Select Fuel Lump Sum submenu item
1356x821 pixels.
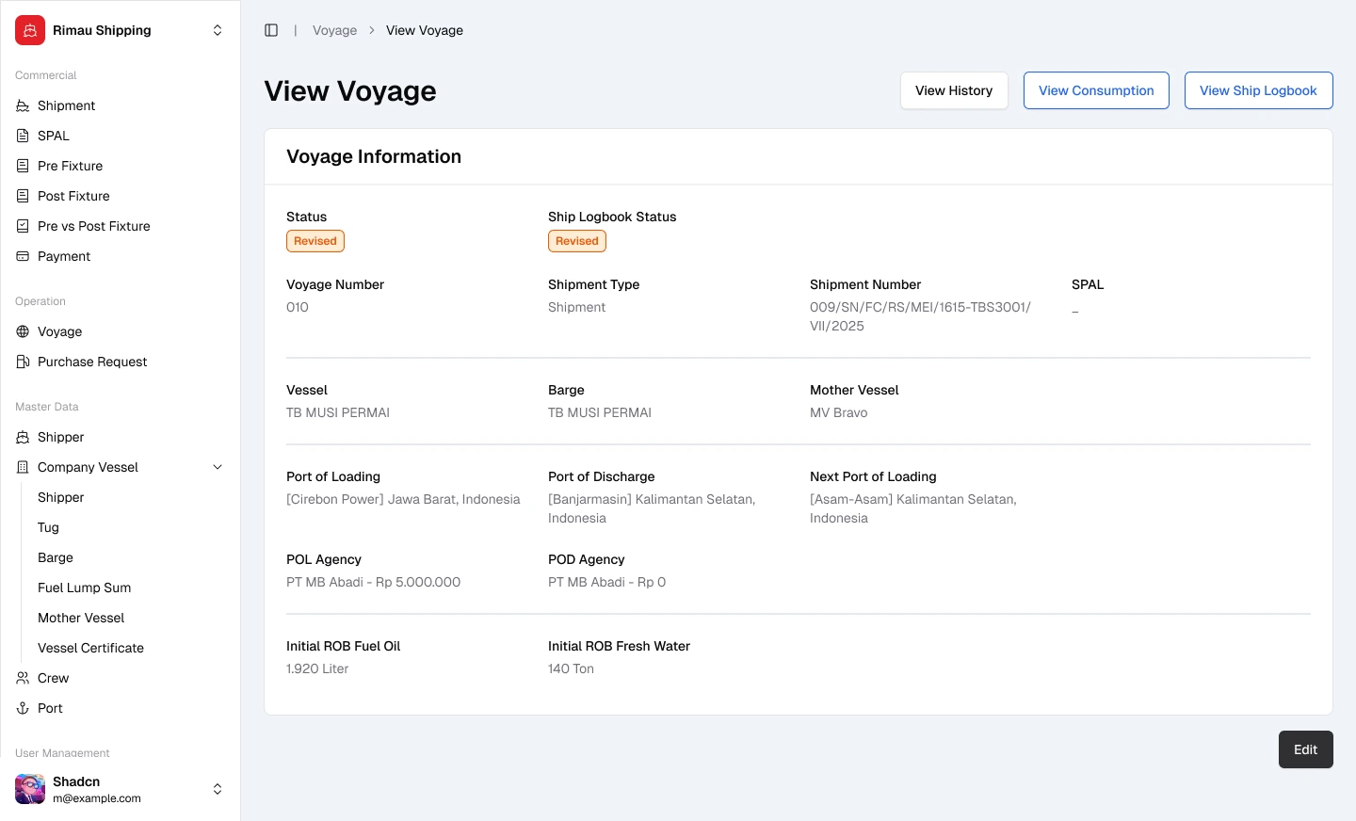[x=84, y=588]
